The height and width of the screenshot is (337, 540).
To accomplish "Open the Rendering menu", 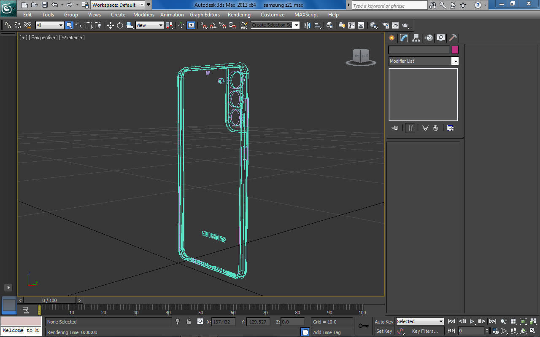I will click(x=239, y=15).
